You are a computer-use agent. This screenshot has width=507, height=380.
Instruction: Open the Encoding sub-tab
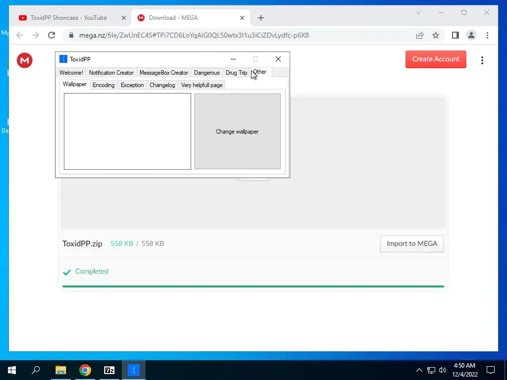[x=103, y=85]
